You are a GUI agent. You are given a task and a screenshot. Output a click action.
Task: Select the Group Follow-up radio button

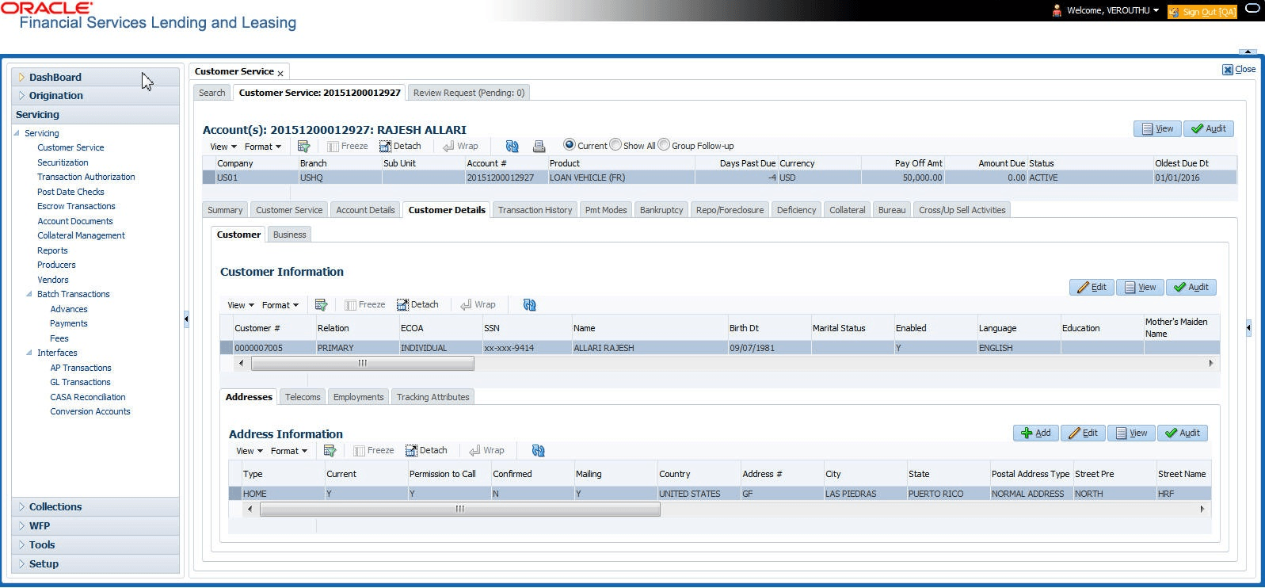coord(664,145)
